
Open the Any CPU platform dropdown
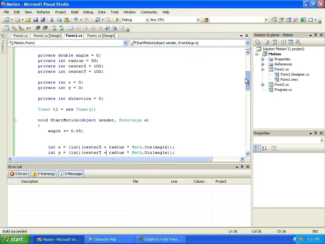[198, 20]
